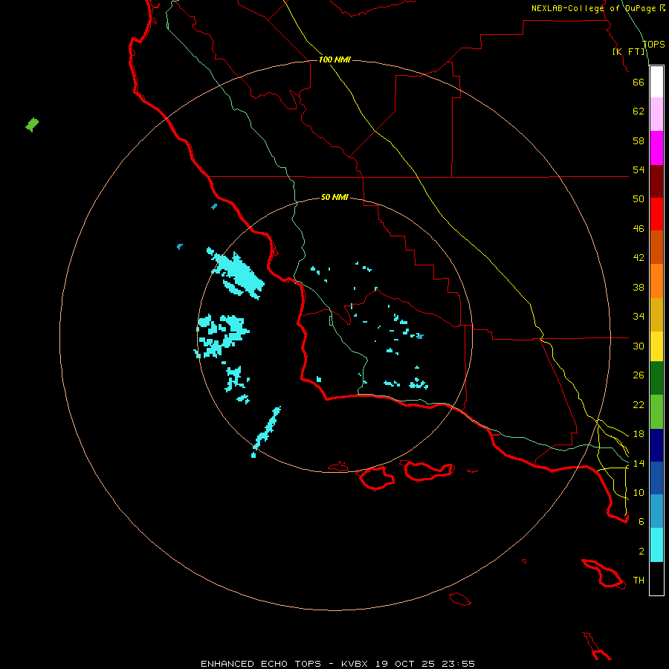
Task: Click the '18' legend value
Action: pyautogui.click(x=639, y=434)
